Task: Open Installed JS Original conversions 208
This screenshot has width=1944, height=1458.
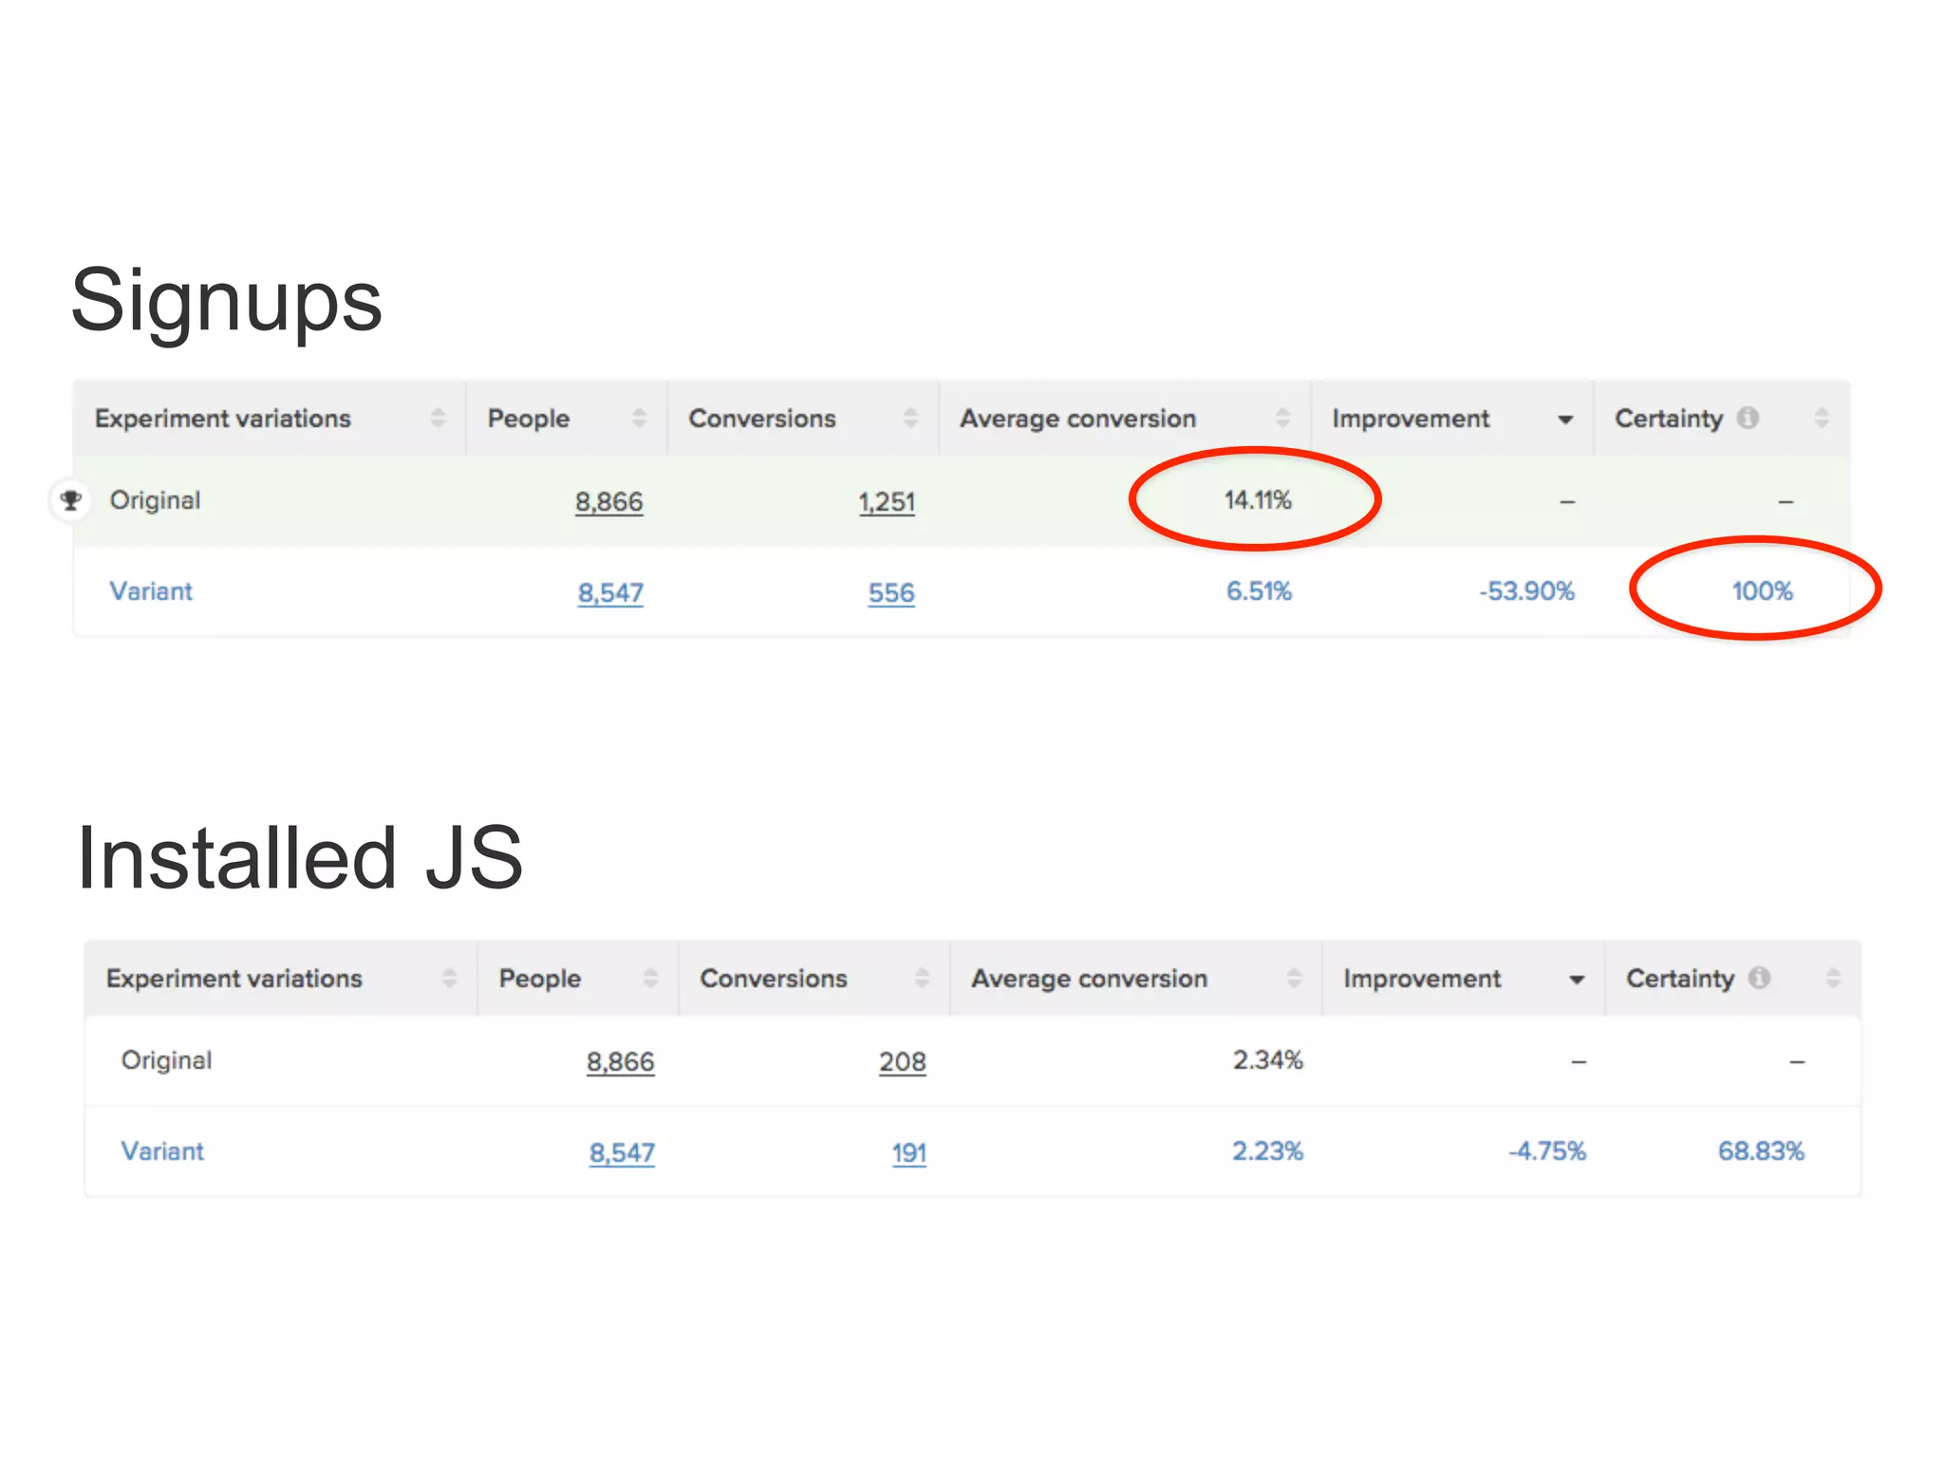Action: 903,1061
